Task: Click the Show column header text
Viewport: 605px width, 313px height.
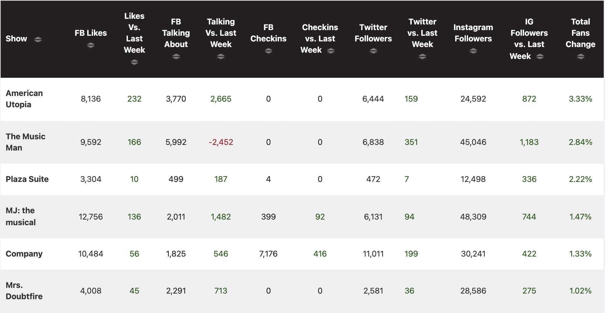Action: [x=16, y=39]
